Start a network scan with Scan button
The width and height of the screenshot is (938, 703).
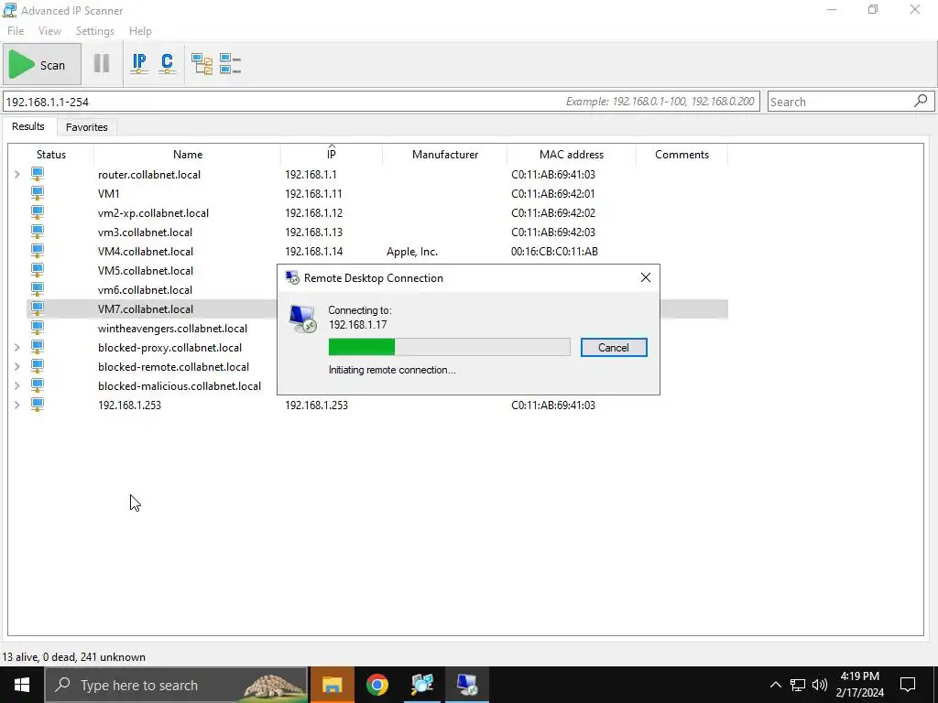pyautogui.click(x=42, y=65)
